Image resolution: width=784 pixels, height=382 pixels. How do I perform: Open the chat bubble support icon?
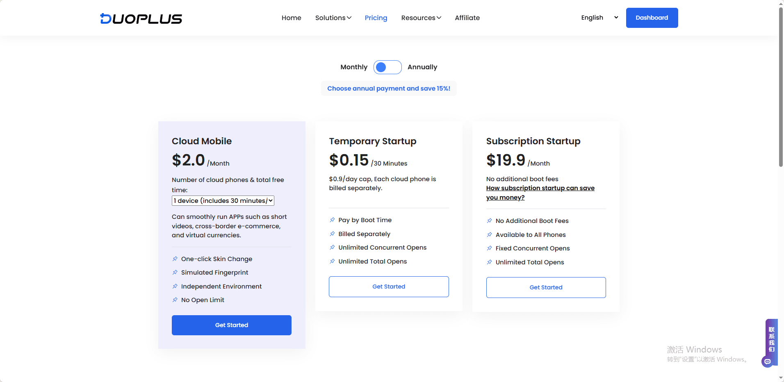click(x=767, y=362)
